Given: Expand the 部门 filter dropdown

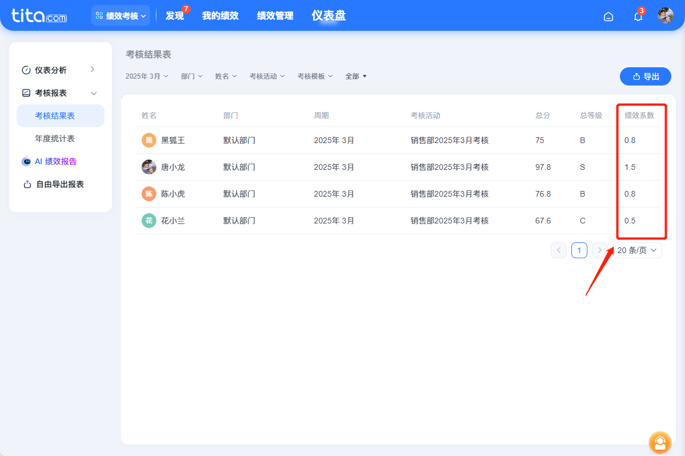Looking at the screenshot, I should (192, 76).
